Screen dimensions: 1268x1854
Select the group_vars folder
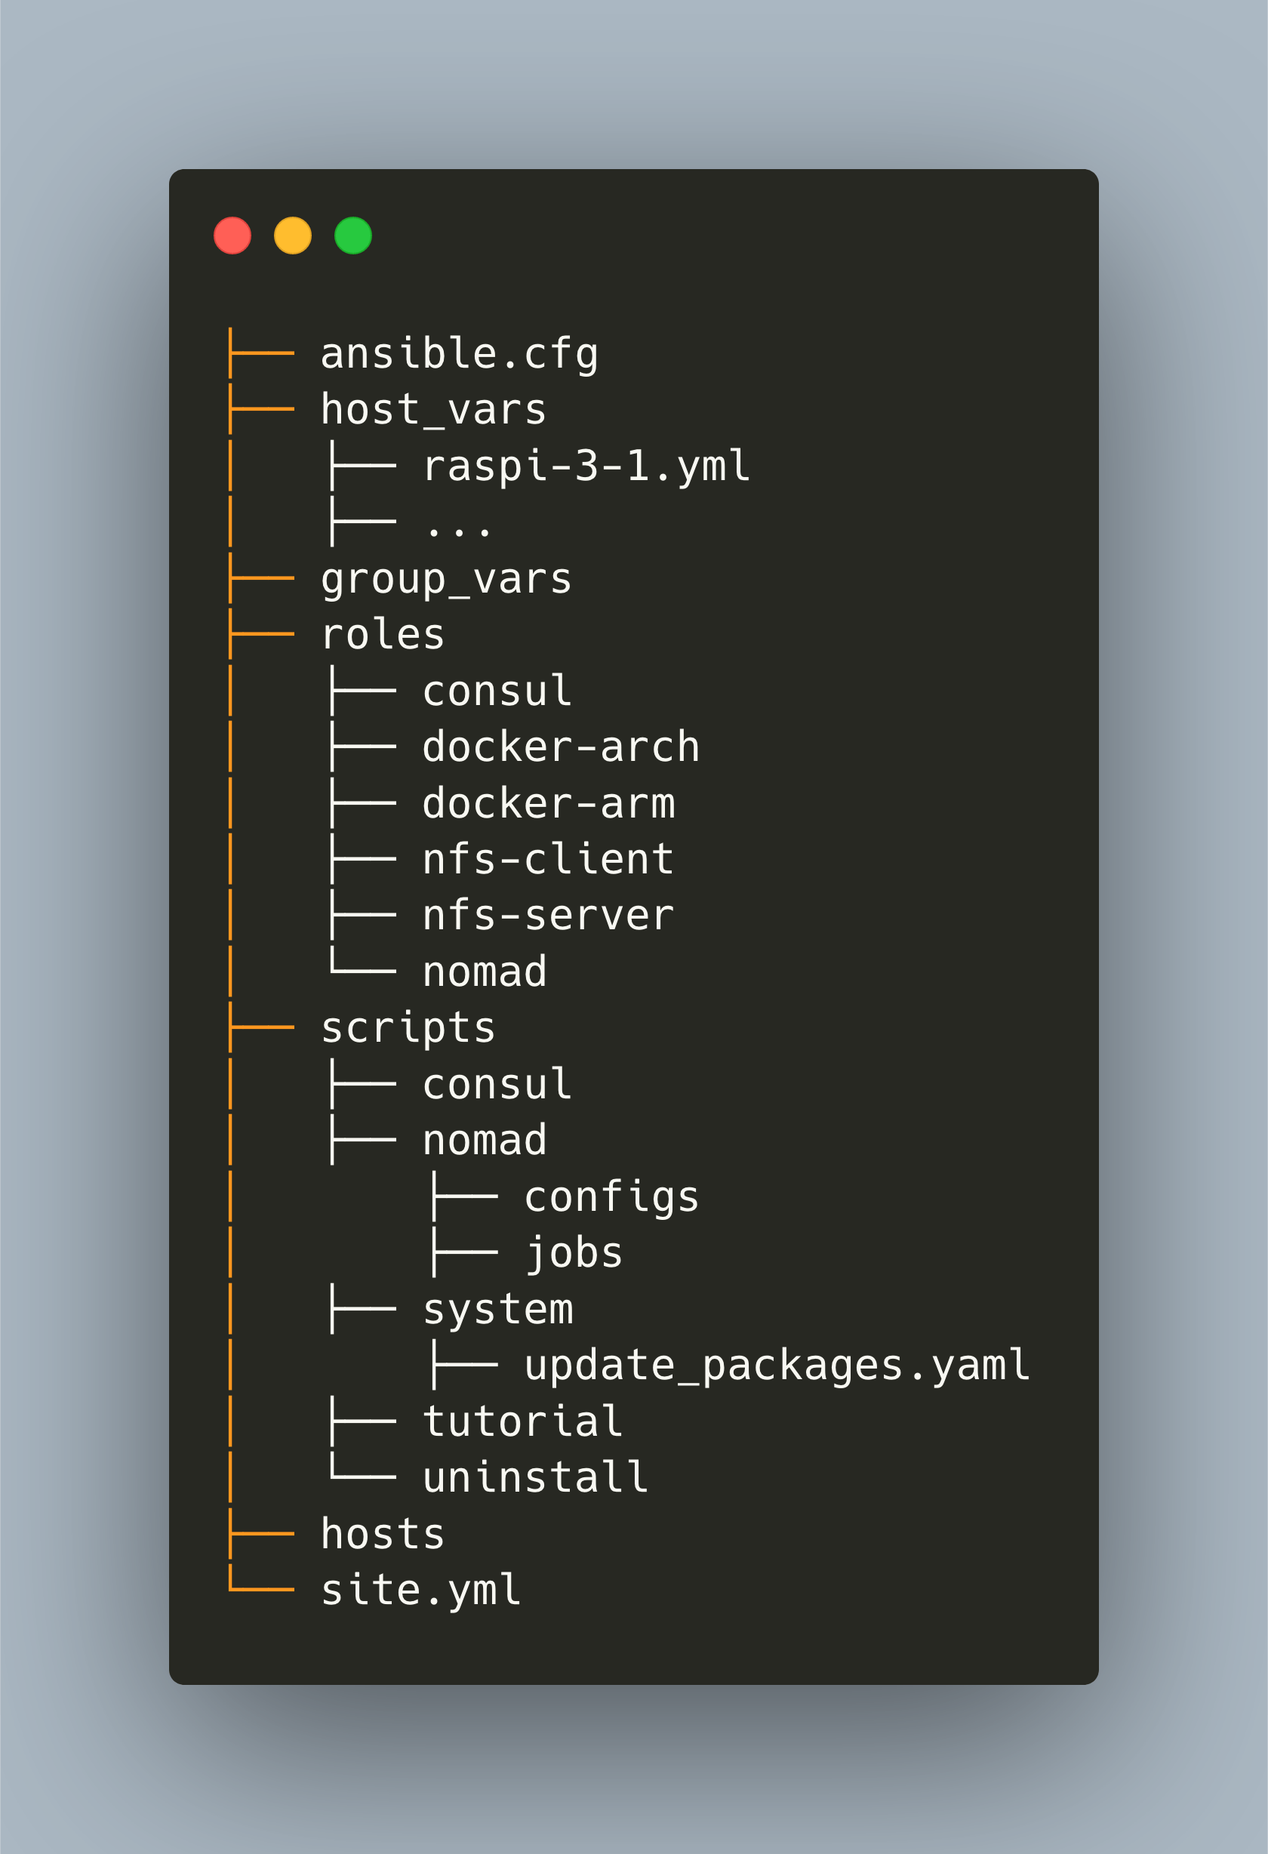pos(446,579)
